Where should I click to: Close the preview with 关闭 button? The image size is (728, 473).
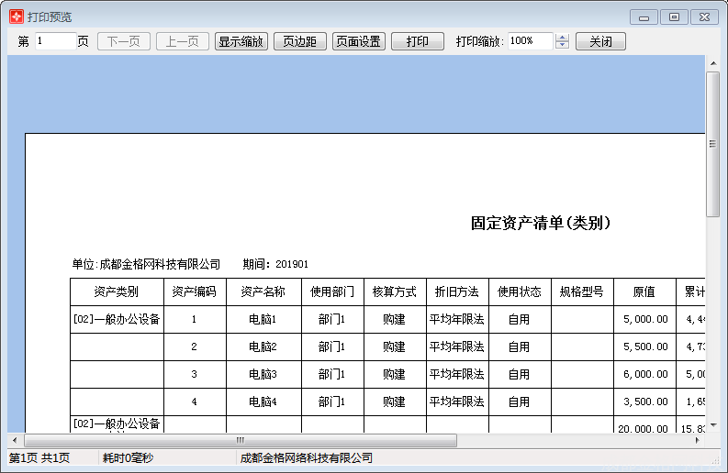click(x=600, y=41)
